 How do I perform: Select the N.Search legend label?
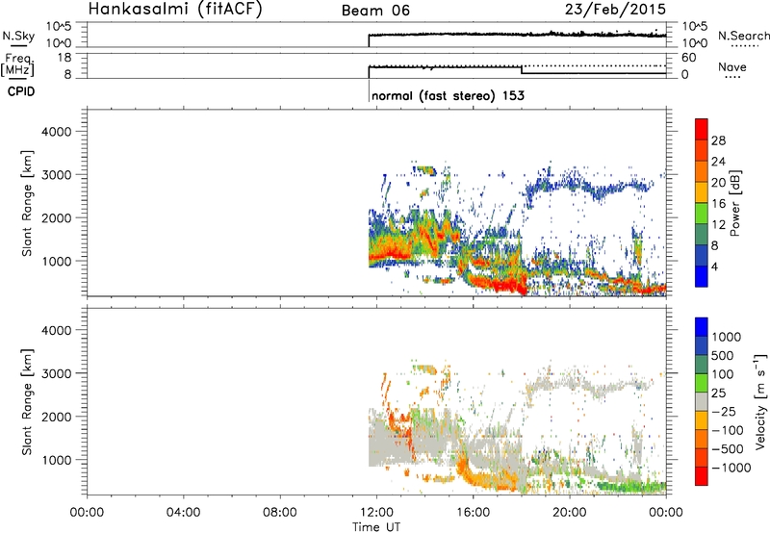(x=743, y=36)
